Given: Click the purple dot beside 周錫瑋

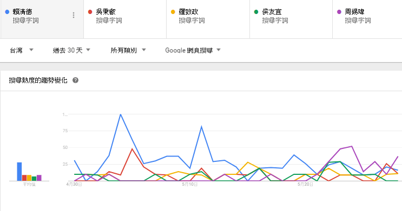Looking at the screenshot, I should click(339, 12).
